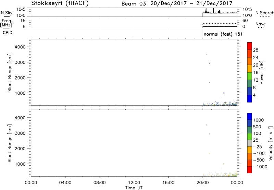Click the '04:00' time axis tick label
The height and width of the screenshot is (190, 274).
coord(65,183)
